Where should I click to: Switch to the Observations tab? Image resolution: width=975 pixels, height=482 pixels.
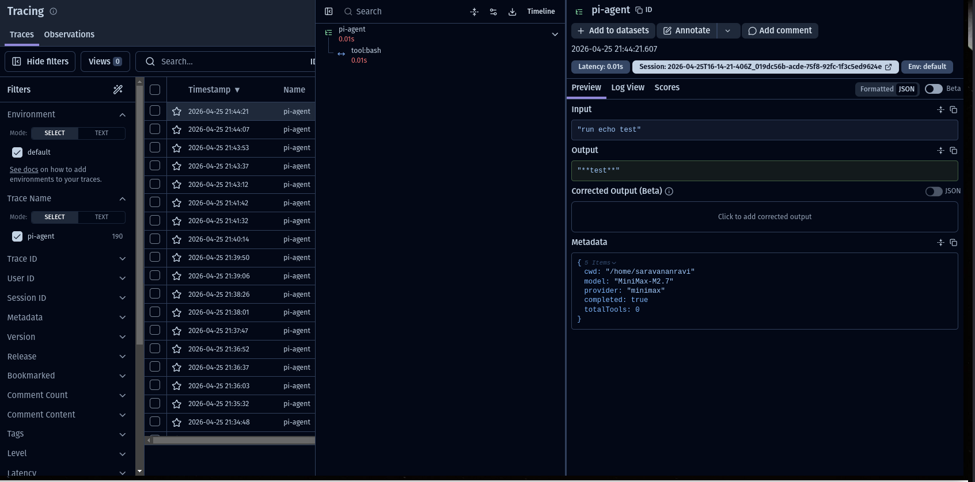pyautogui.click(x=69, y=35)
